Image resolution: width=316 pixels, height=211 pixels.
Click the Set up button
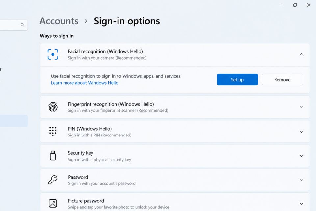coord(237,79)
